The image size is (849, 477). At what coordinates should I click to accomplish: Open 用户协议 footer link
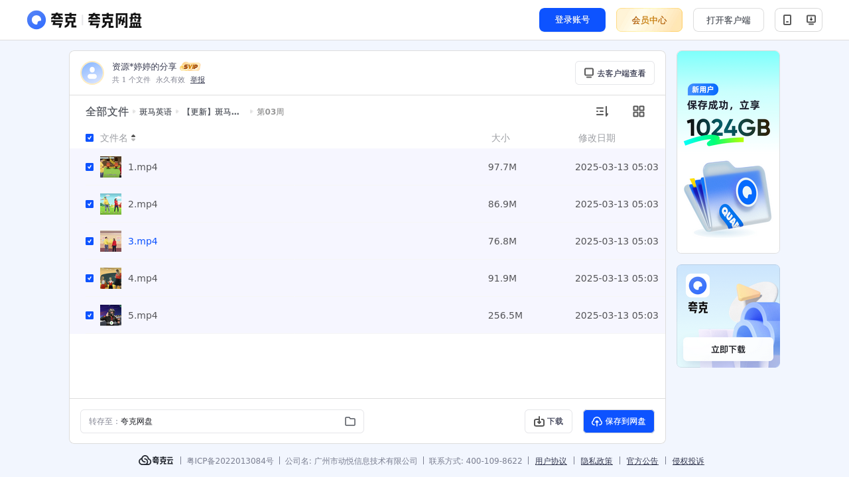click(x=551, y=461)
